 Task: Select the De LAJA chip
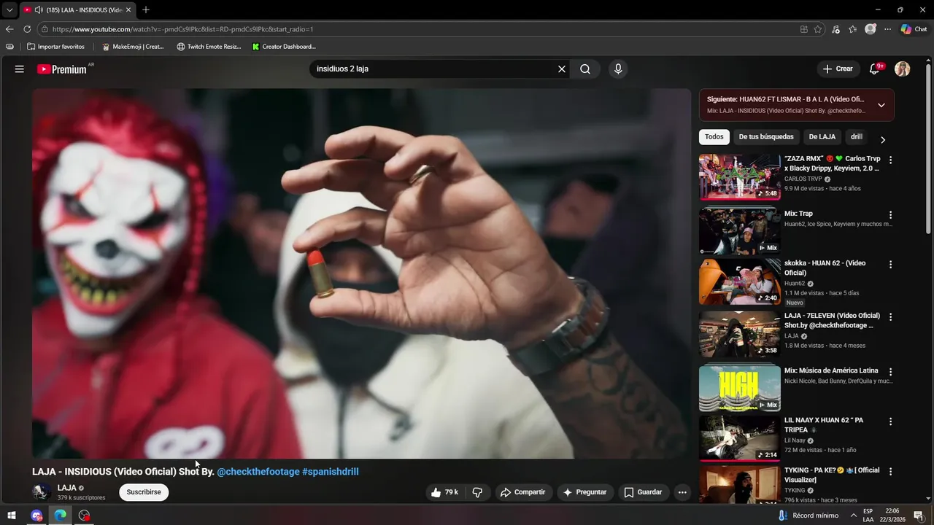tap(822, 137)
